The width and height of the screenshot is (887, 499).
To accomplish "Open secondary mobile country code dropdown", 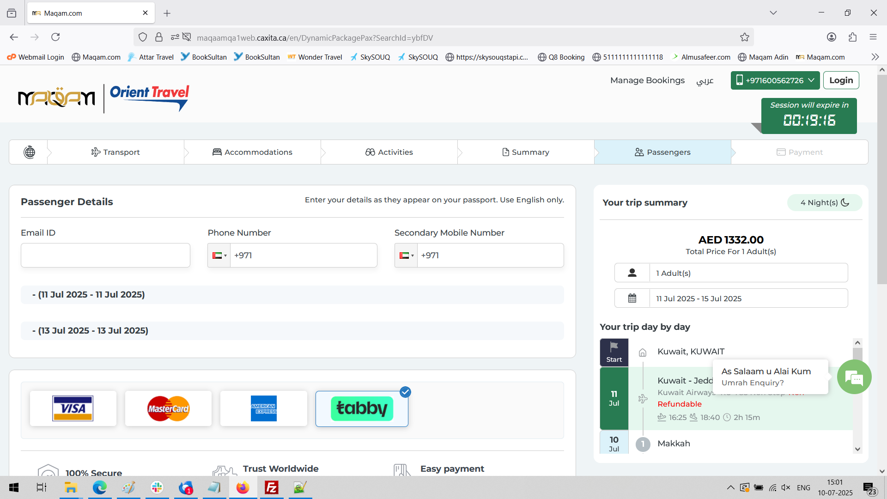I will pos(406,256).
